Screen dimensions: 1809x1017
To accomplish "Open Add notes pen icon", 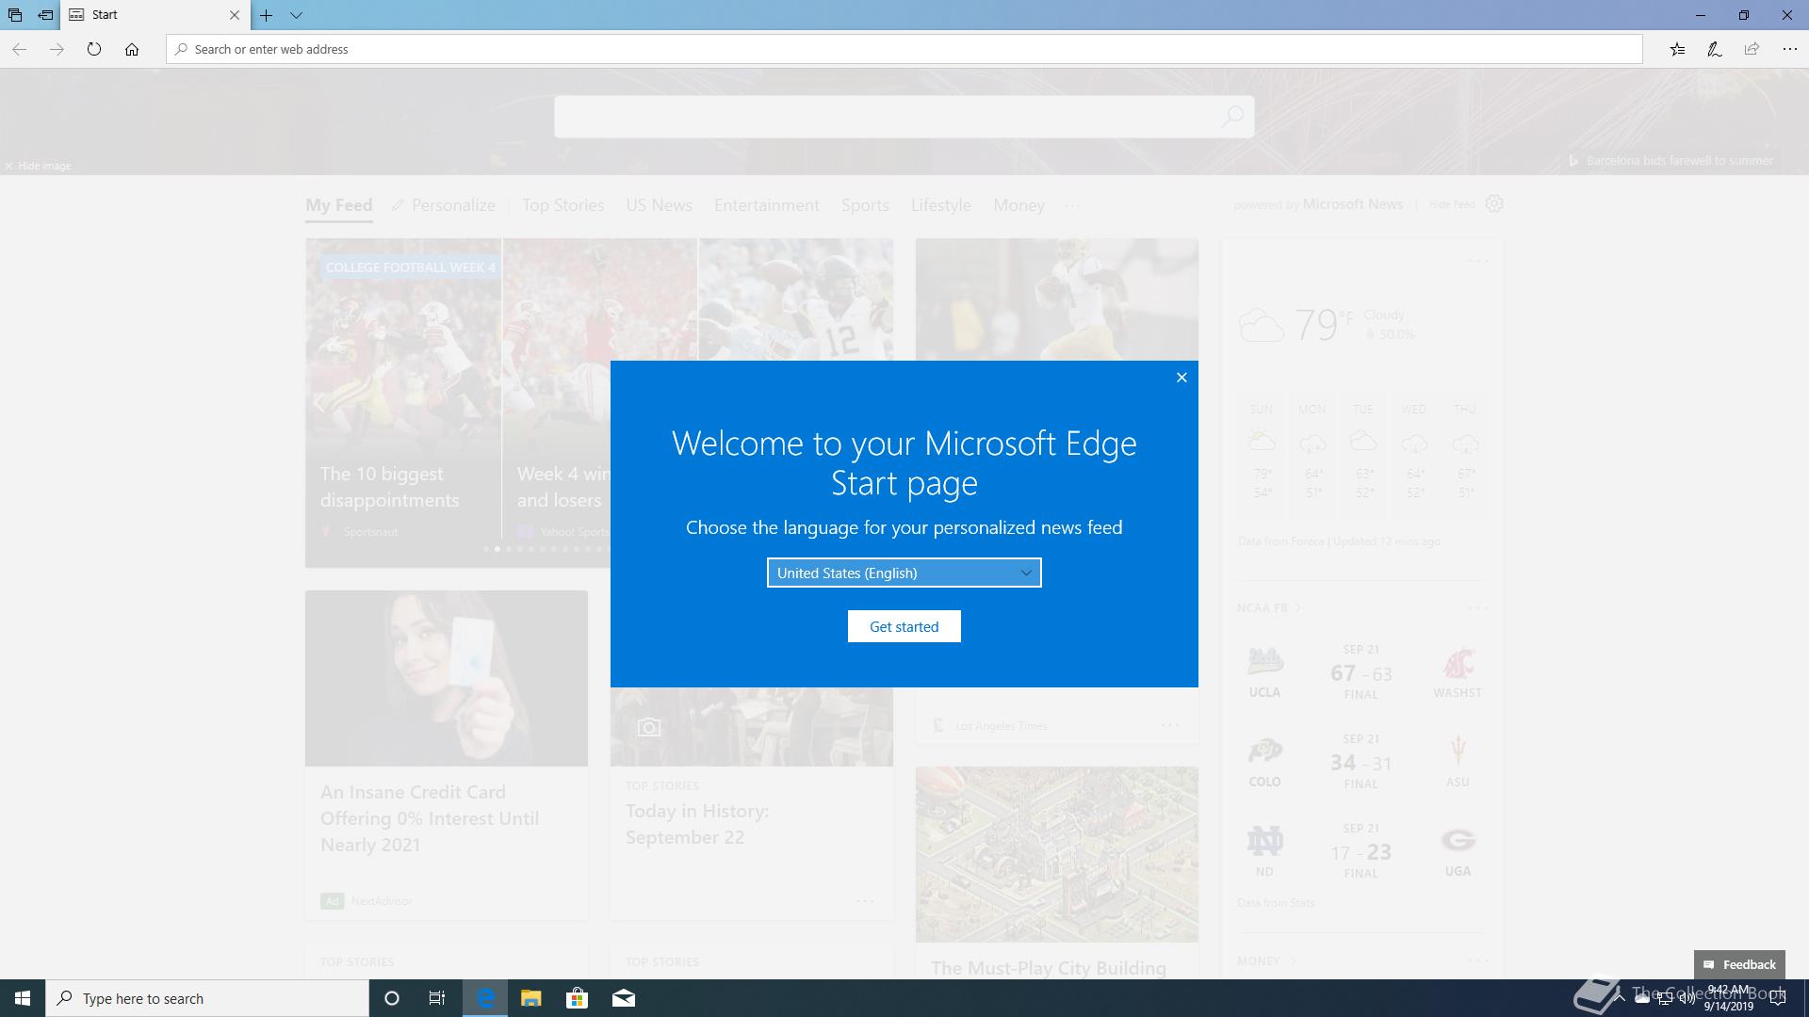I will [x=1715, y=49].
